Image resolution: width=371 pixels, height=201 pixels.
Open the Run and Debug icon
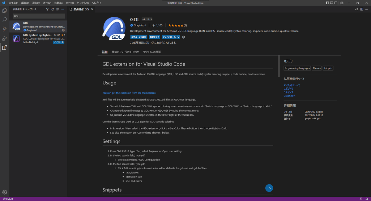click(x=5, y=38)
